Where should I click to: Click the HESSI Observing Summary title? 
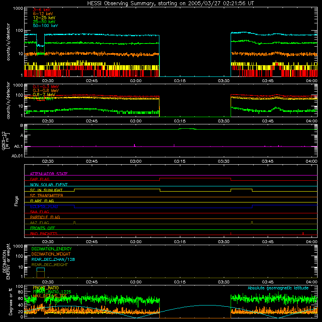tap(170, 4)
